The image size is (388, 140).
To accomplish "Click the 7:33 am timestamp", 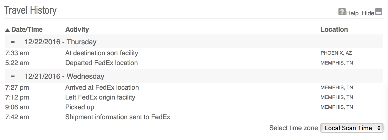I will pos(17,53).
